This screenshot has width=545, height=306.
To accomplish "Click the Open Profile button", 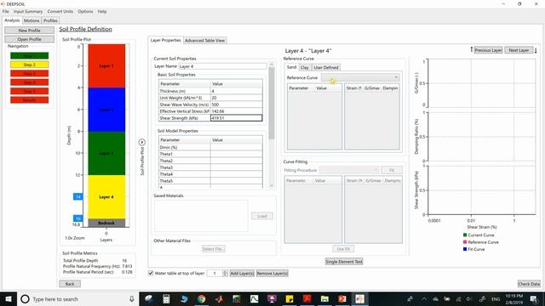I will [29, 39].
